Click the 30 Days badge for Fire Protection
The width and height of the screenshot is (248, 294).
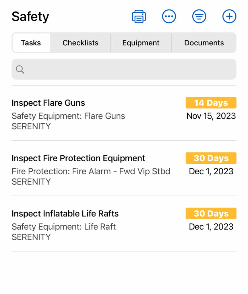pyautogui.click(x=211, y=158)
